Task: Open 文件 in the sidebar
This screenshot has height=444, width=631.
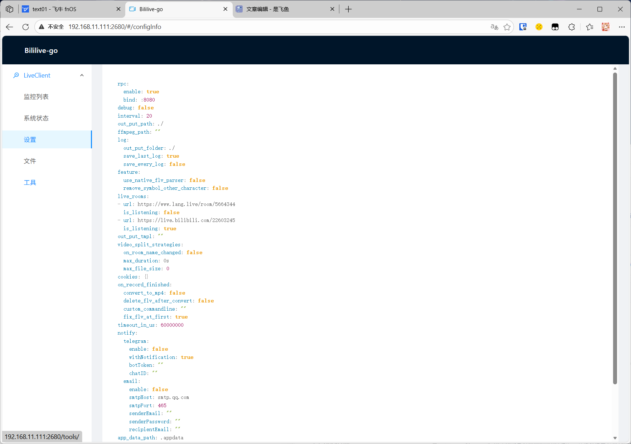Action: coord(30,161)
